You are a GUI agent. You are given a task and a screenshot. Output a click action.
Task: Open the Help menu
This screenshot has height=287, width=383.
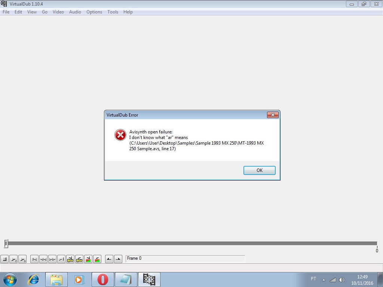(128, 12)
